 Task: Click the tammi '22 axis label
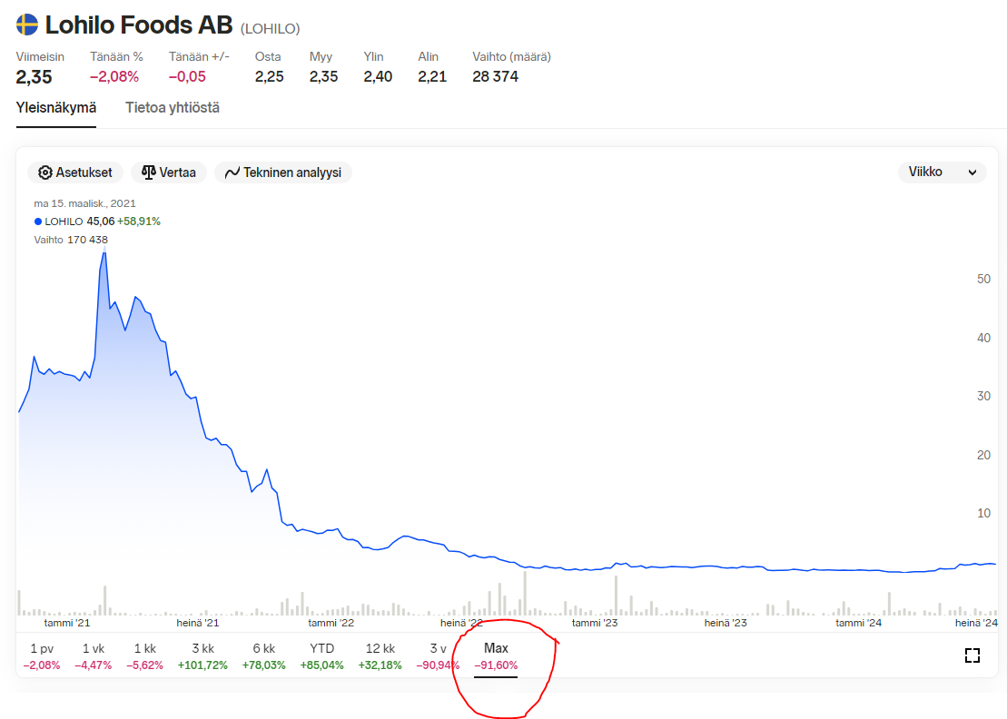331,623
